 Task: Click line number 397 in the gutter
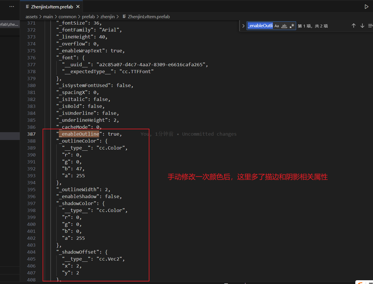click(x=31, y=203)
